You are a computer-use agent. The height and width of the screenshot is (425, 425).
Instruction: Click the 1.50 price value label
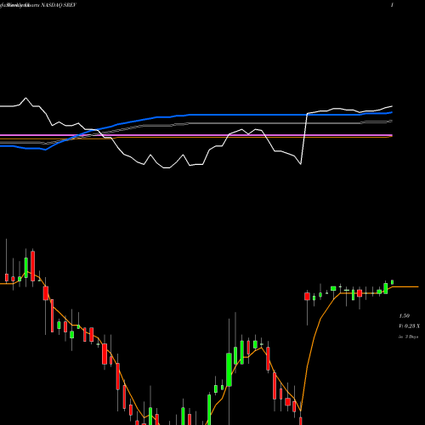(x=405, y=315)
